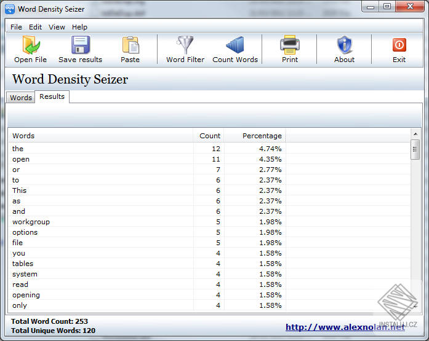Select the 'only' row
The image size is (429, 341).
click(x=209, y=305)
